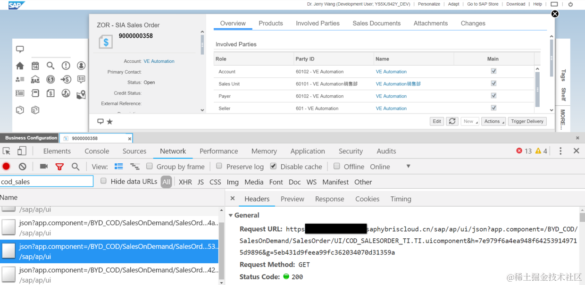Toggle Main checkbox in Seller row
Image resolution: width=585 pixels, height=285 pixels.
pos(493,108)
